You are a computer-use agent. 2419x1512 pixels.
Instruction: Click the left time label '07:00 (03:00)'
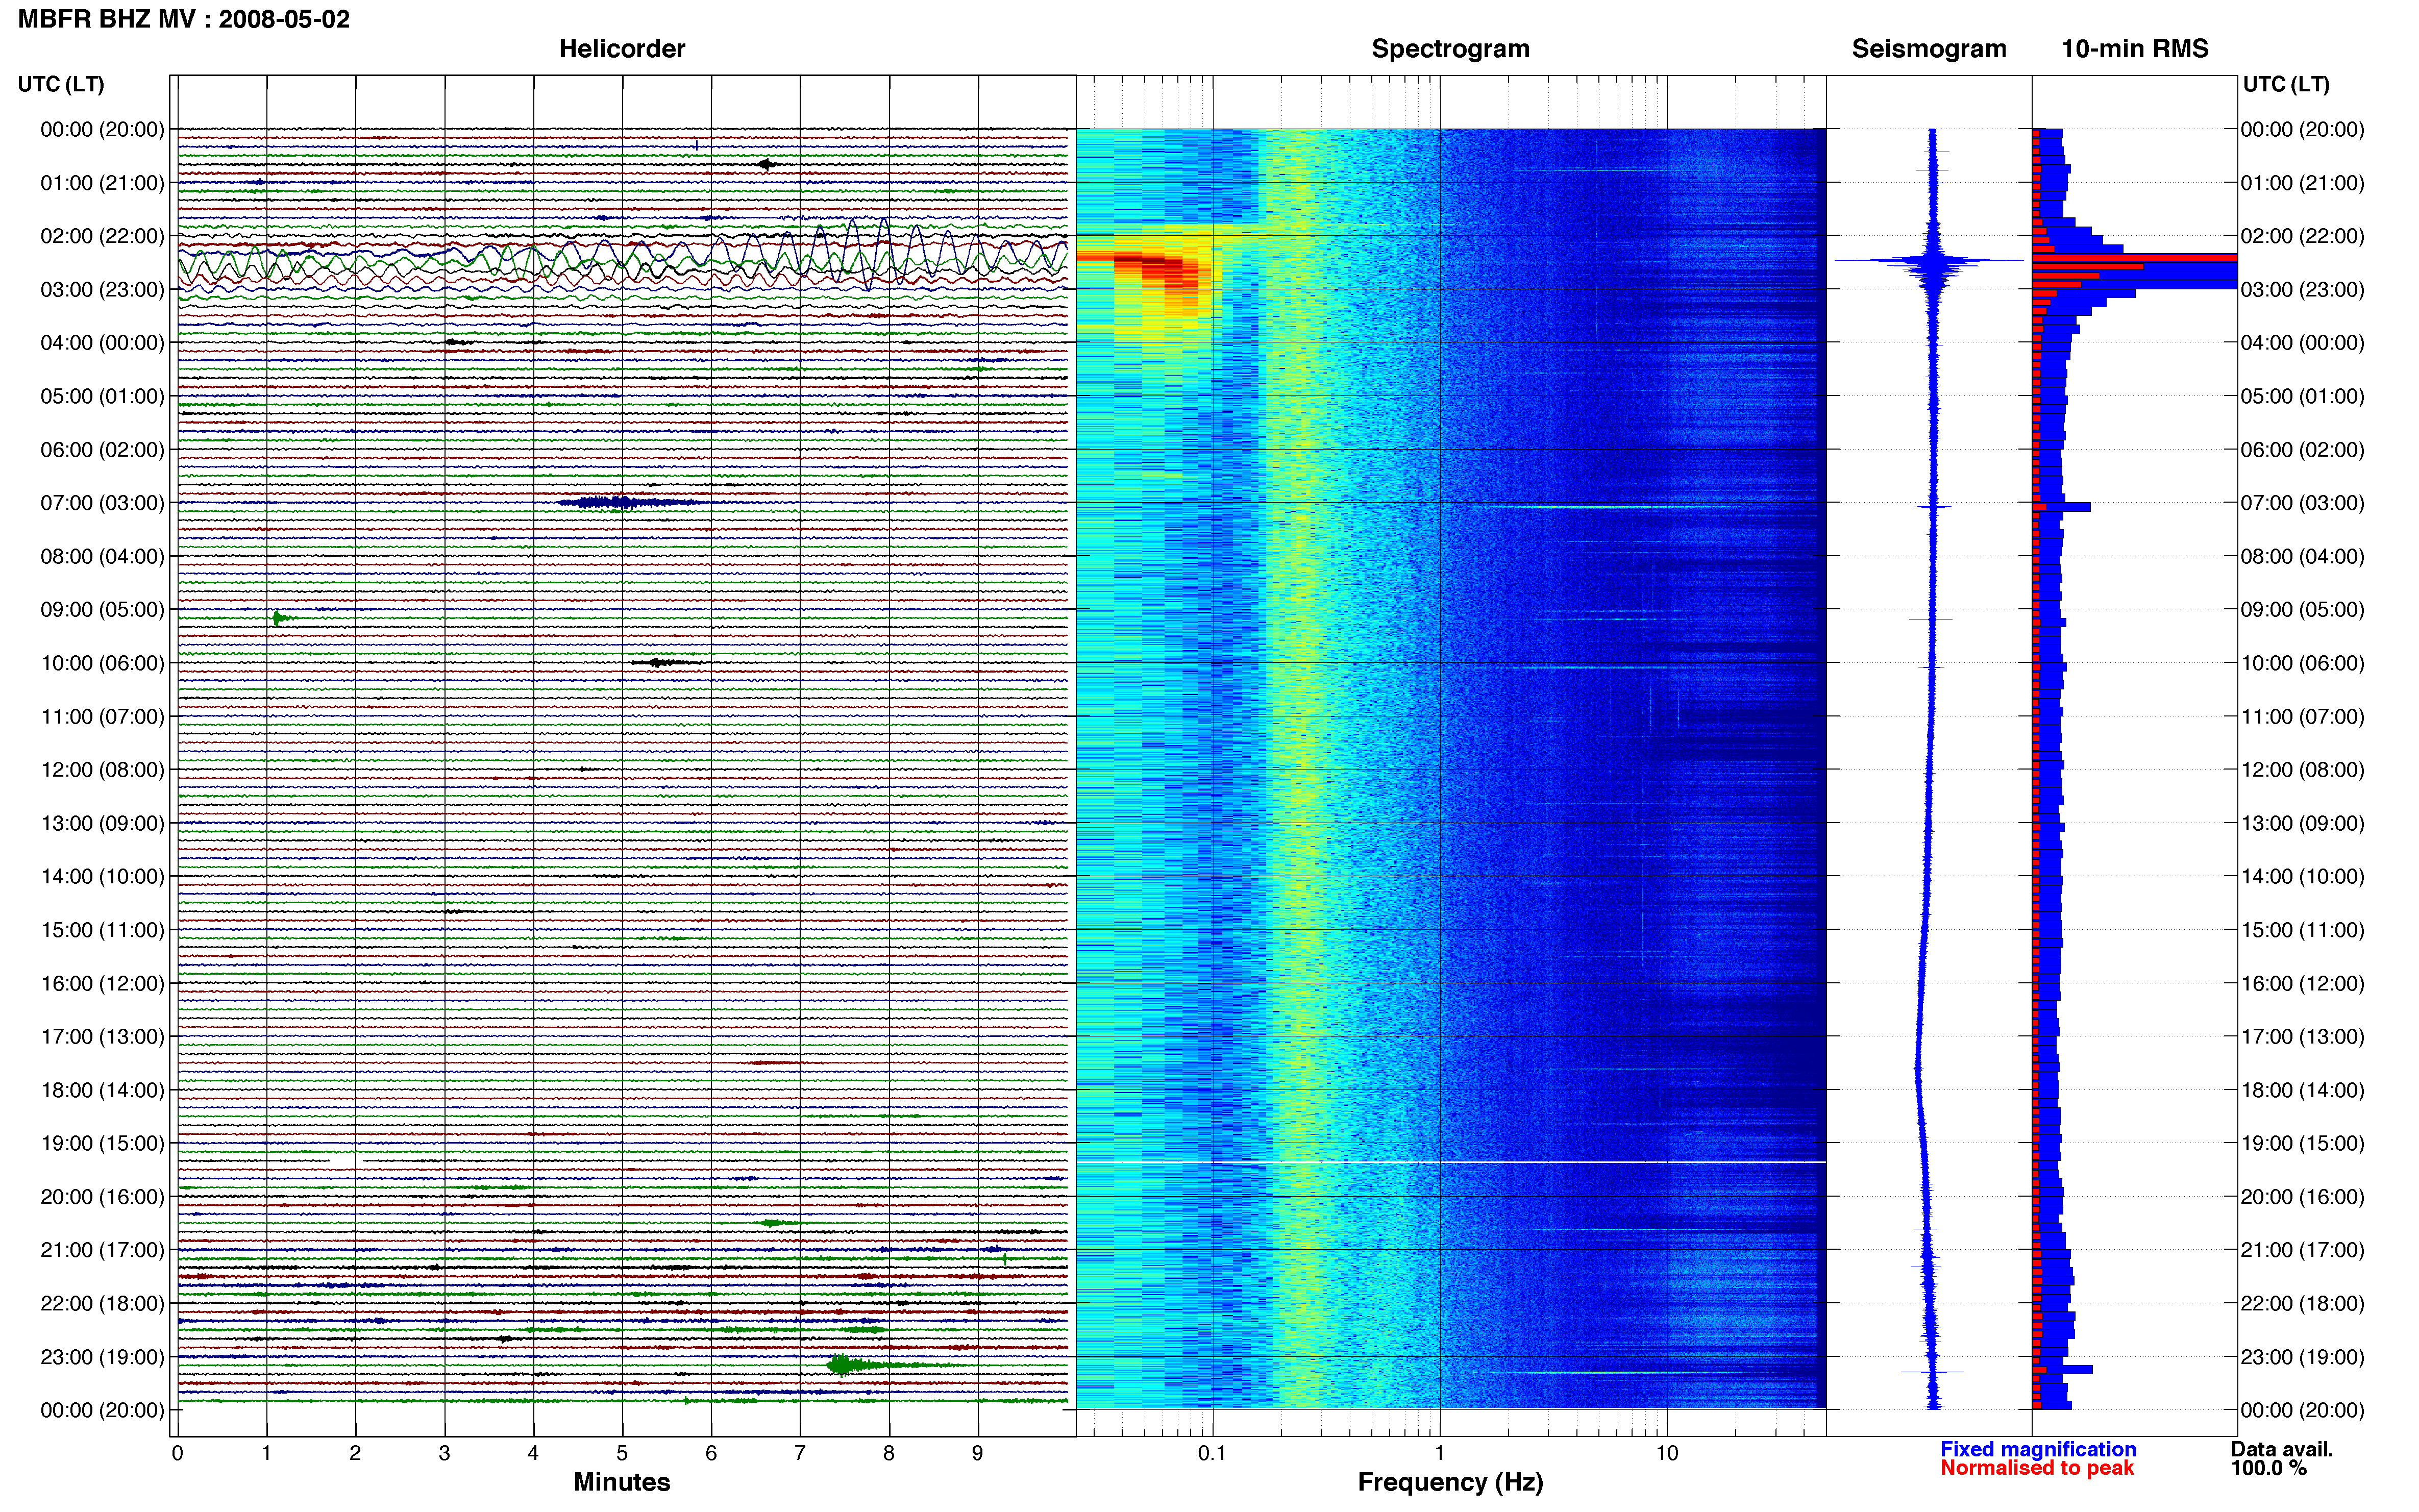102,503
